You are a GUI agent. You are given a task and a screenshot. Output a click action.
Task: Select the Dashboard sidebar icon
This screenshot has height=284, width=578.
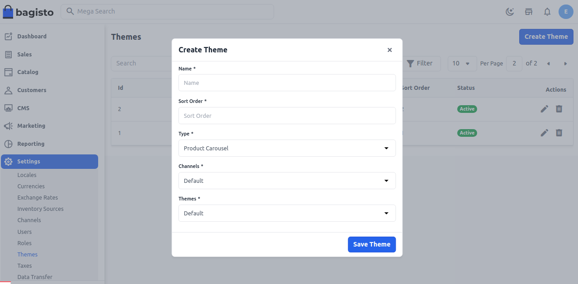point(8,36)
